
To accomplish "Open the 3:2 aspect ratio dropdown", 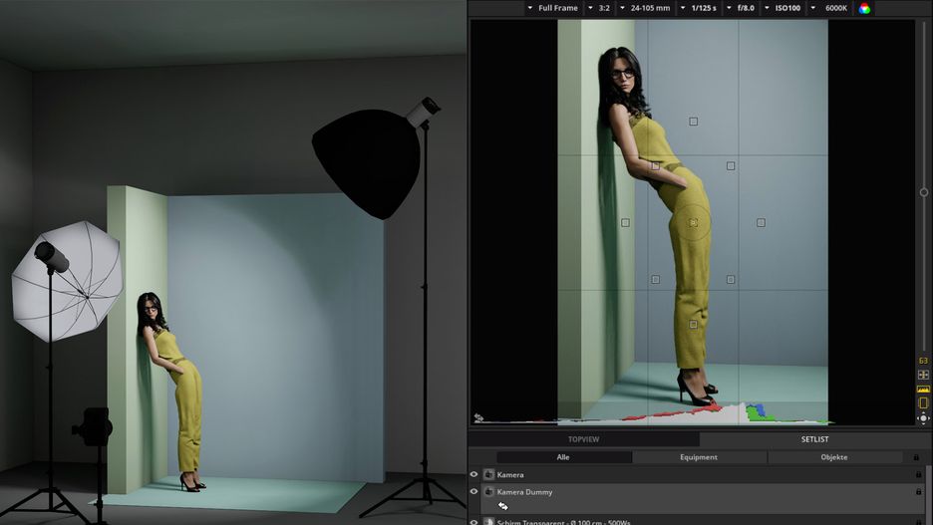I will [599, 8].
